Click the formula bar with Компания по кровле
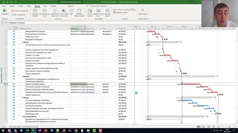Image resolution: width=238 pixels, height=133 pixels. point(105,23)
